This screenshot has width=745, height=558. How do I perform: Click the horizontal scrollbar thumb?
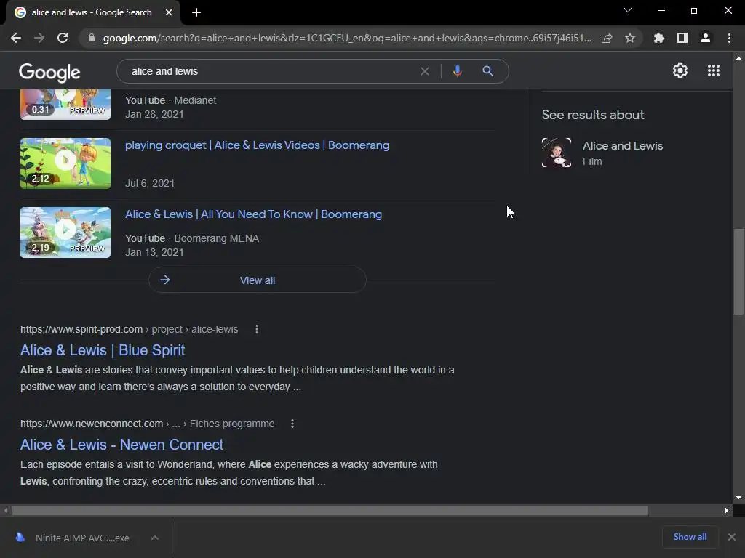(330, 511)
